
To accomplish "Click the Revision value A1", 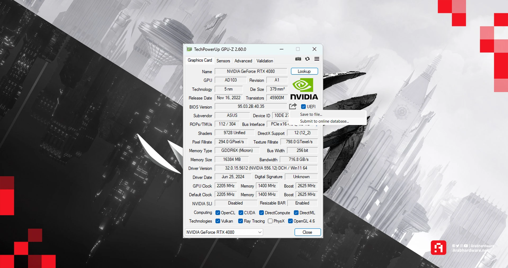I will click(277, 80).
